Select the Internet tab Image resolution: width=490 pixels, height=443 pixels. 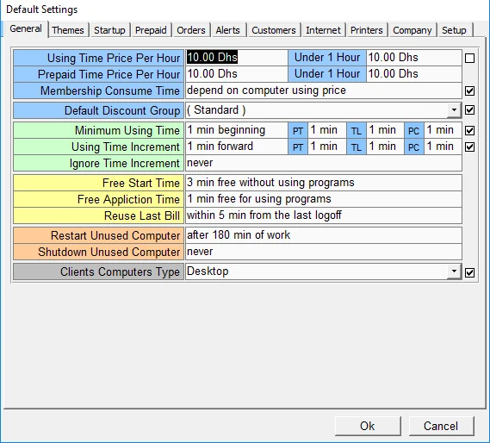[323, 30]
